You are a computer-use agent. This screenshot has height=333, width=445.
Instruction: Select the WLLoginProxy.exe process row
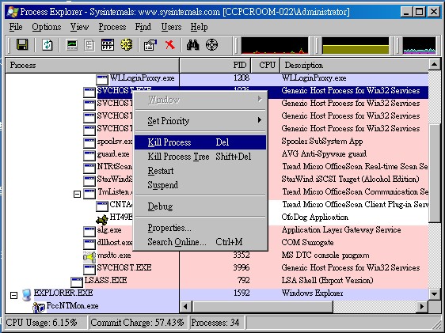point(217,78)
